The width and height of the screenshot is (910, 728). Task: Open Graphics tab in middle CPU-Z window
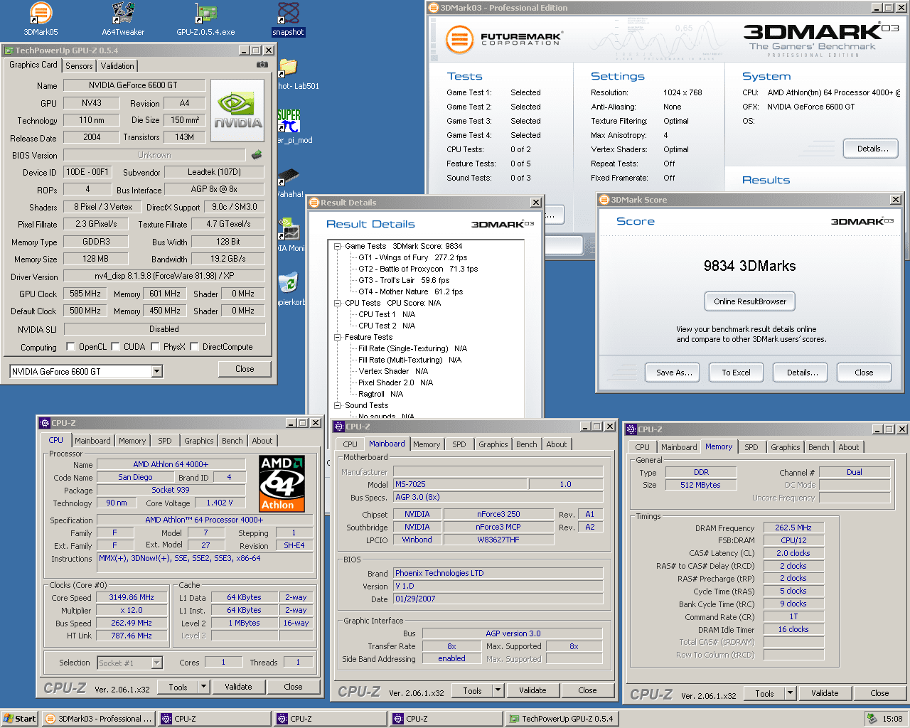click(x=493, y=444)
